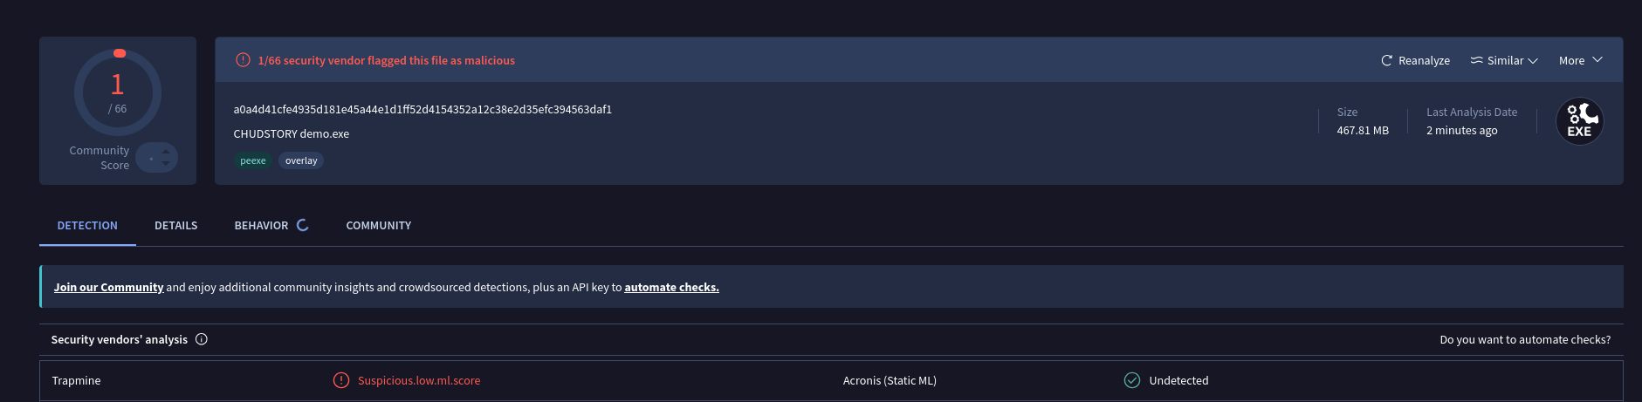Viewport: 1642px width, 402px height.
Task: Click the Similar approximately-equal icon
Action: (x=1476, y=60)
